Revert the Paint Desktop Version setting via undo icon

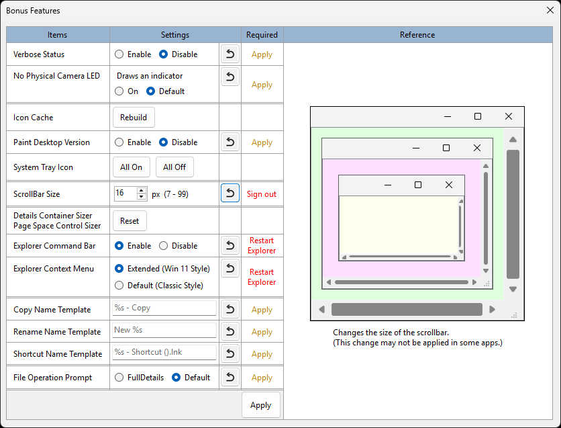pos(230,142)
